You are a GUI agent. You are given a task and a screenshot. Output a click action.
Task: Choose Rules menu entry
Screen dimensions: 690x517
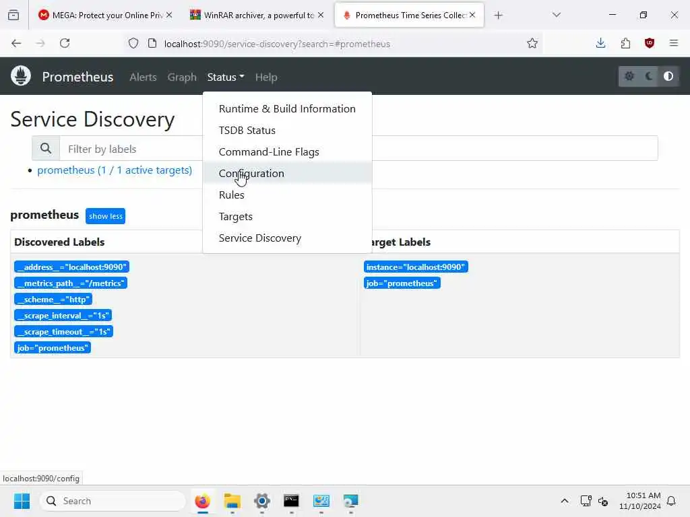click(287, 195)
